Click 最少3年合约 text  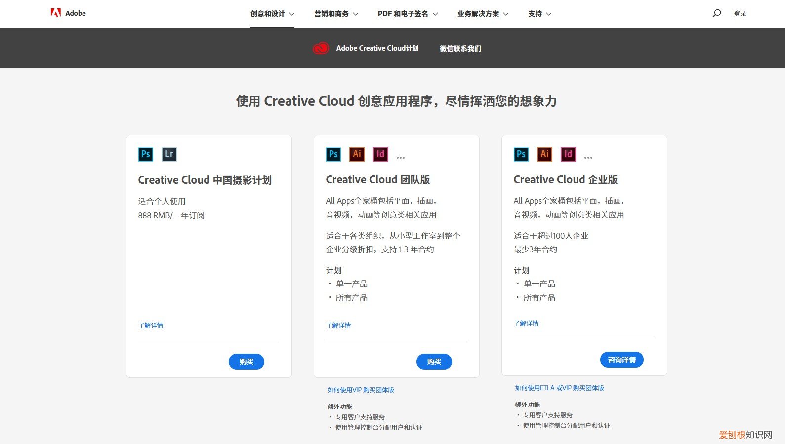(x=536, y=249)
